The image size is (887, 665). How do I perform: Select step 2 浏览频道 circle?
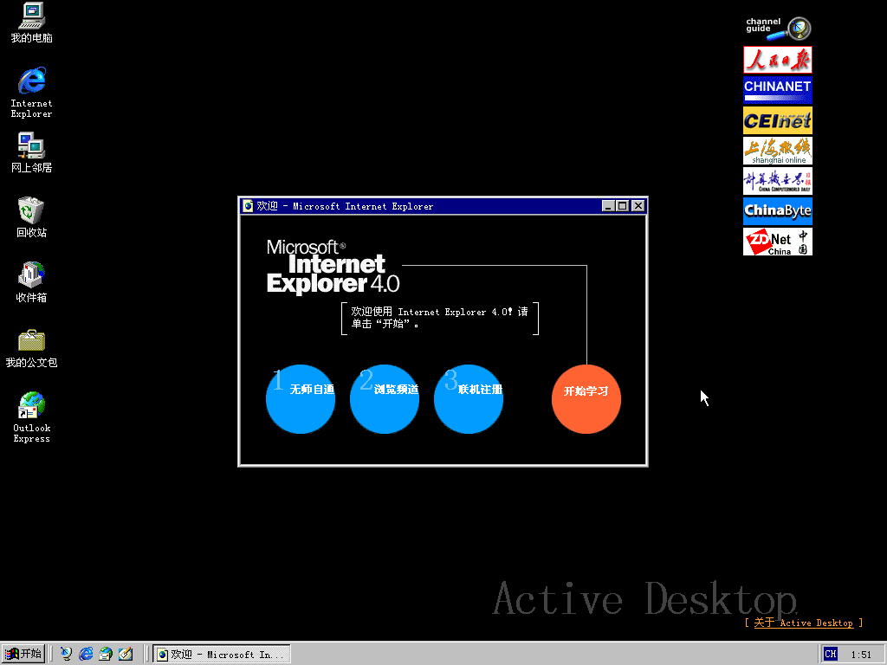point(385,398)
